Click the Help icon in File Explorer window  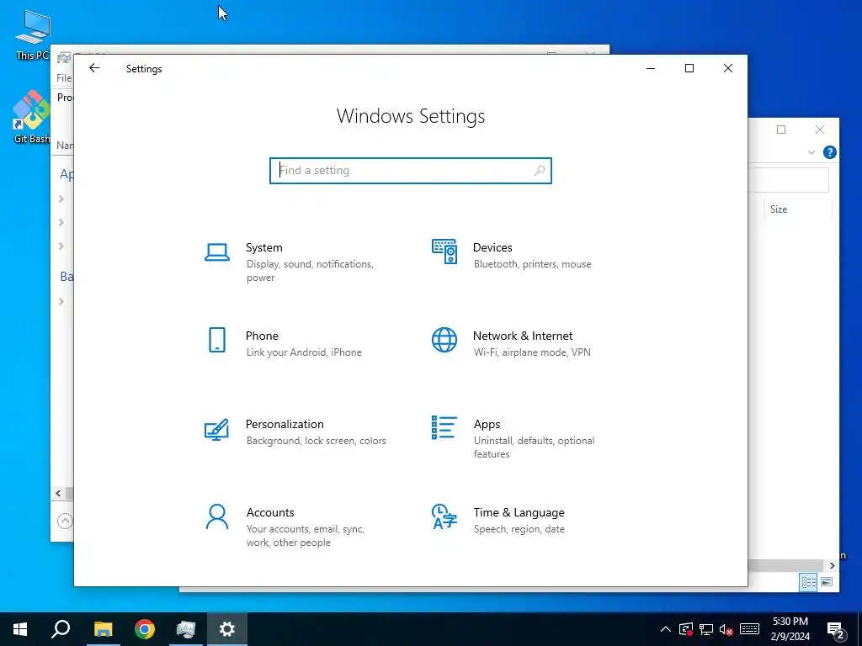829,152
